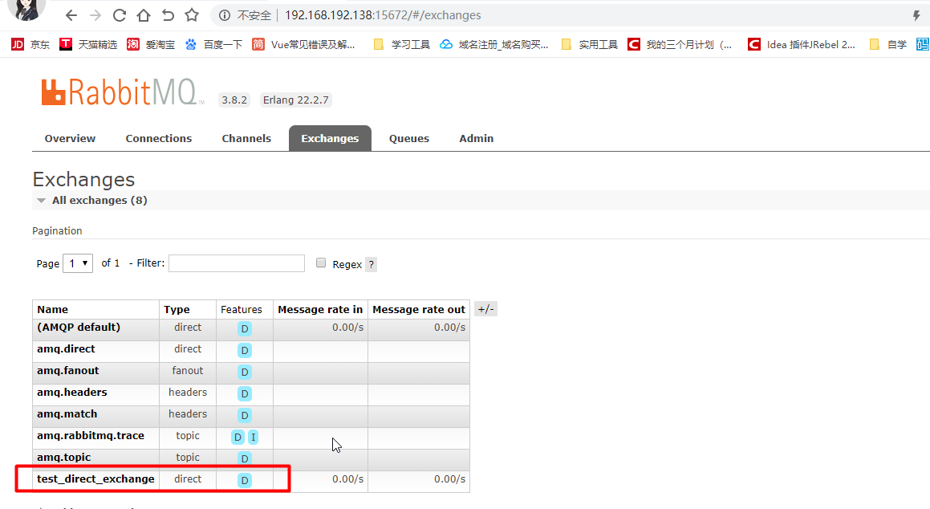Image resolution: width=930 pixels, height=509 pixels.
Task: Click the 3.8.2 version label
Action: coord(234,100)
